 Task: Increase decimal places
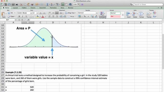[92, 16]
